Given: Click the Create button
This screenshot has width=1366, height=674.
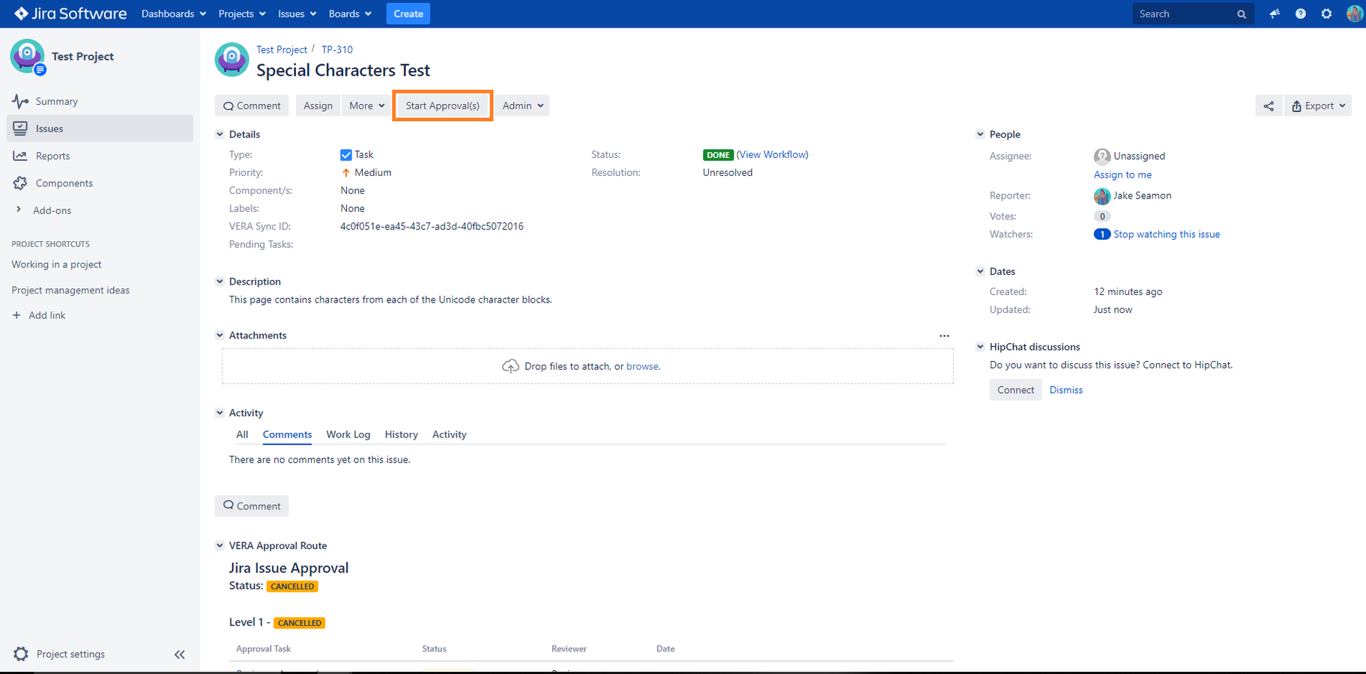Looking at the screenshot, I should 408,13.
